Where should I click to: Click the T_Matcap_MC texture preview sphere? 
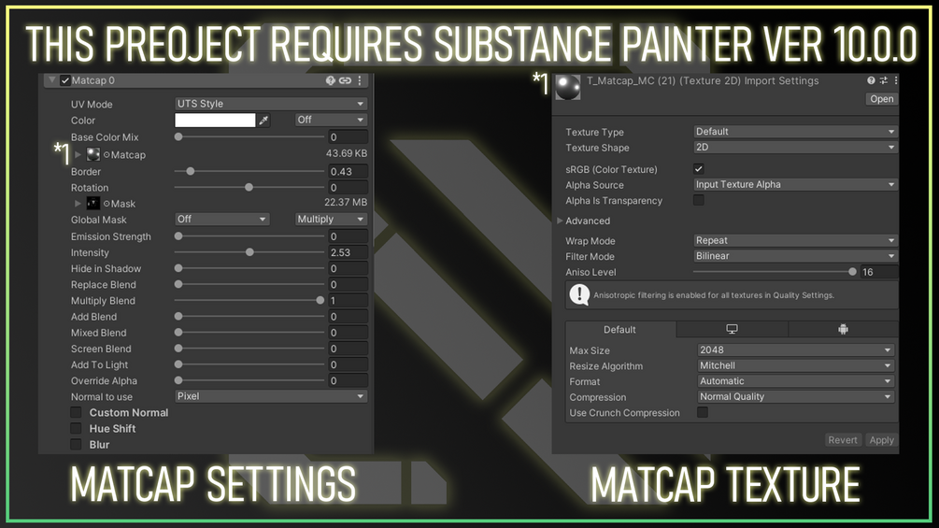(x=568, y=88)
